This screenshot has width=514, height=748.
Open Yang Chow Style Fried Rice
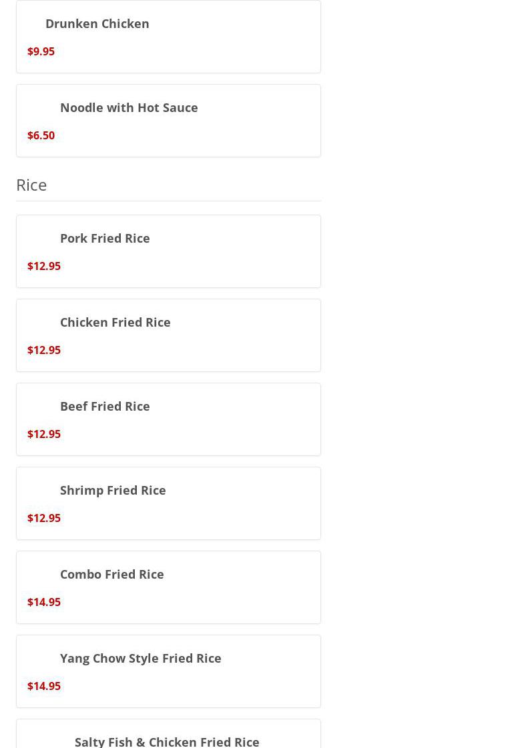coord(141,658)
